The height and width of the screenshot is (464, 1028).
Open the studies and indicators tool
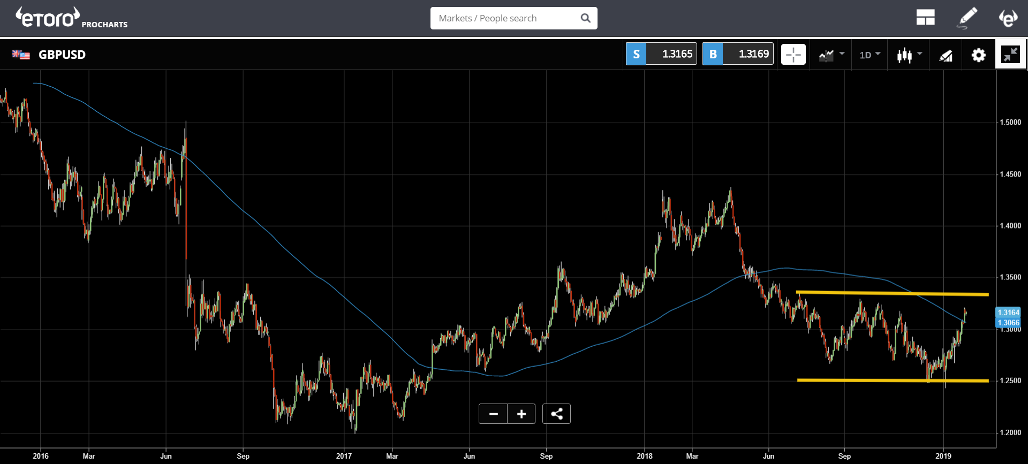click(x=946, y=55)
